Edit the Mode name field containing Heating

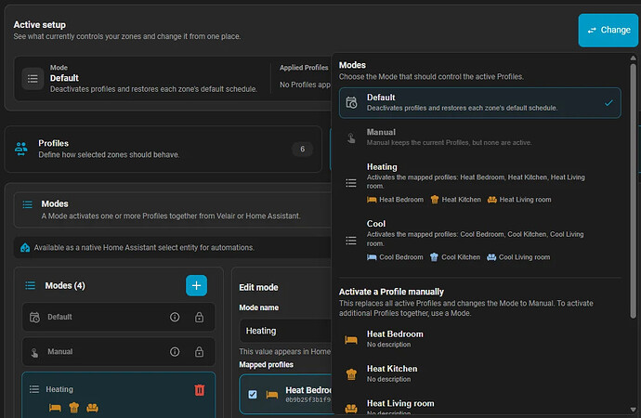(285, 331)
